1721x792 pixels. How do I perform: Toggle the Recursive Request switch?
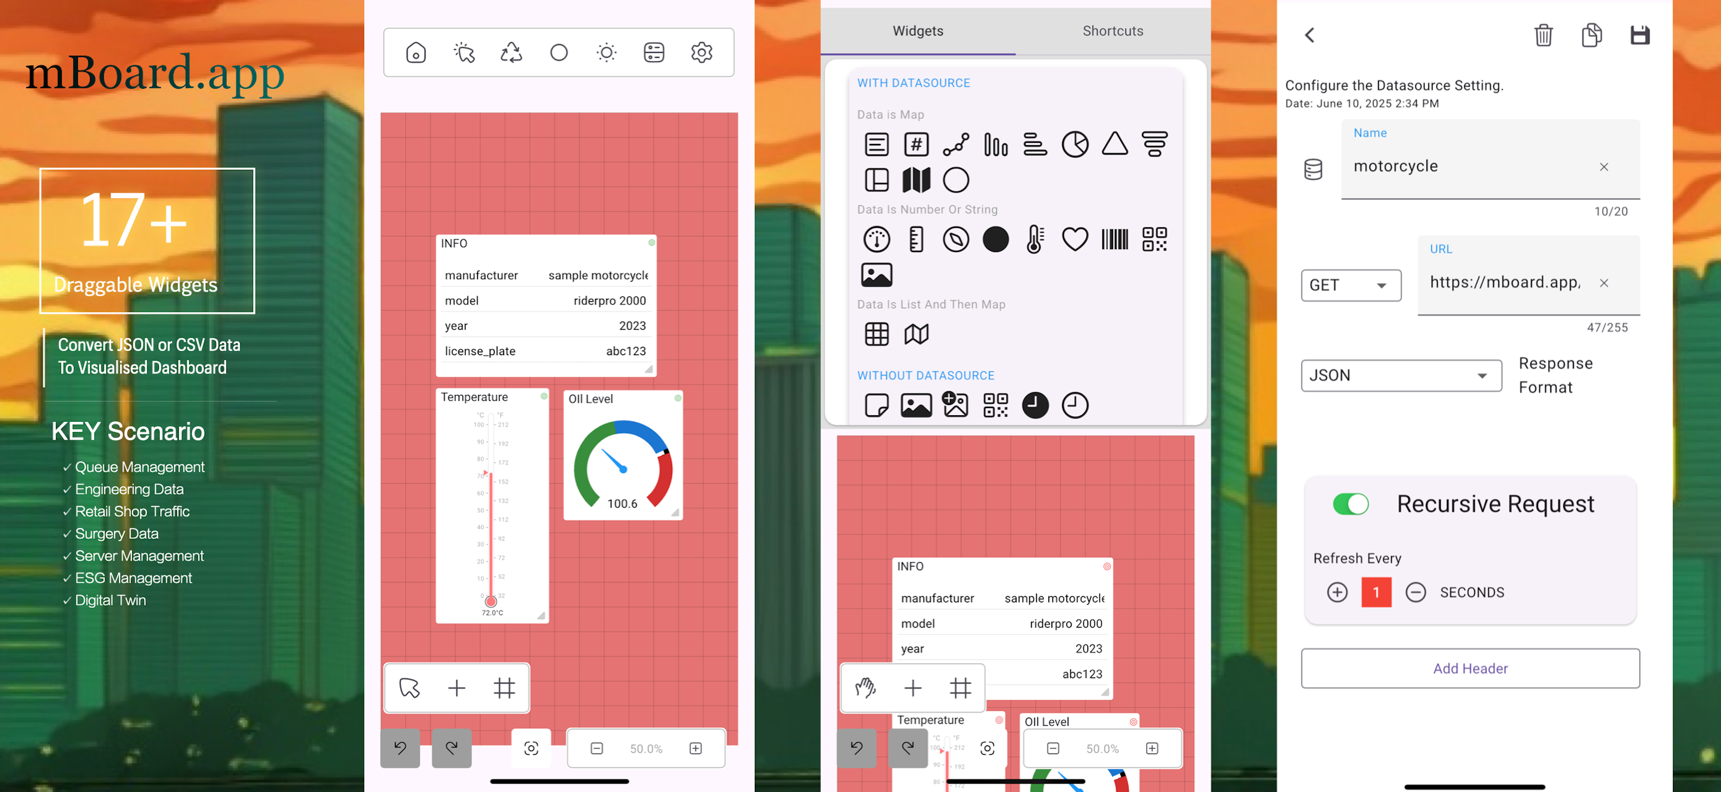coord(1350,503)
